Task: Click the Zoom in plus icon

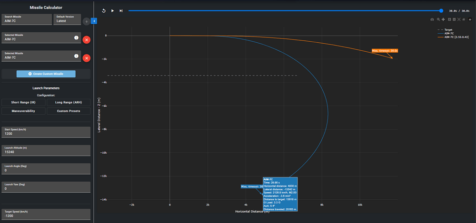Action: (x=450, y=19)
